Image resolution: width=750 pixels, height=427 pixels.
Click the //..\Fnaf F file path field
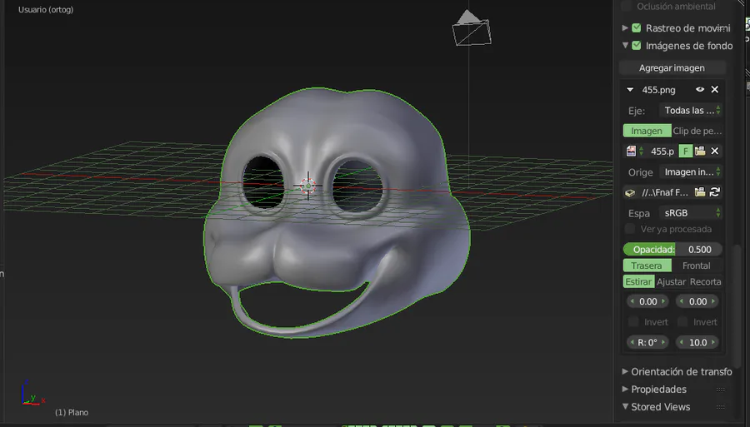[665, 192]
